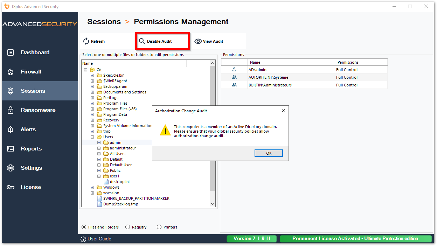Collapse the Users folder tree node

click(x=92, y=137)
